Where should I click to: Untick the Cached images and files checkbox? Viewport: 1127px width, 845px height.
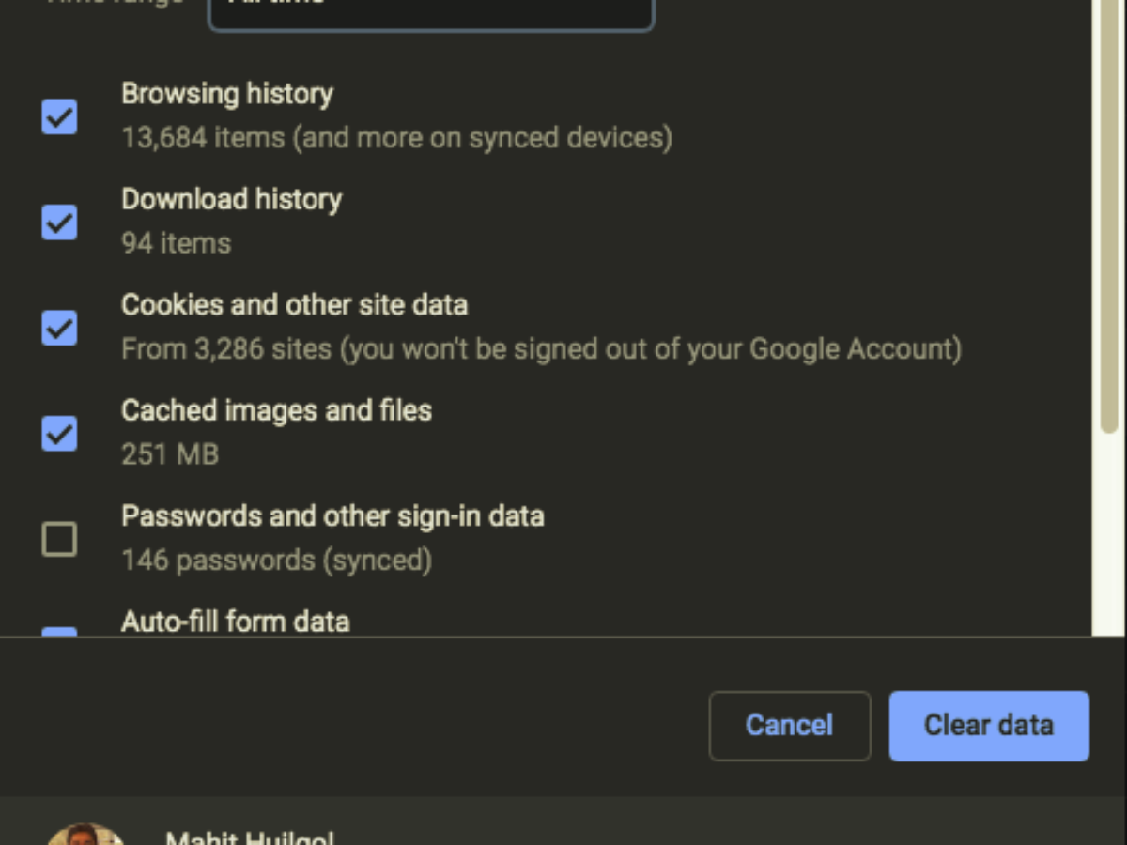(59, 434)
